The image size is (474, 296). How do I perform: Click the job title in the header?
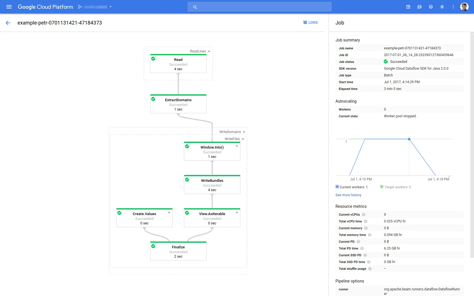pos(60,23)
